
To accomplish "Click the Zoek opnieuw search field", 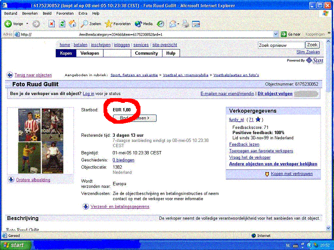I will pyautogui.click(x=281, y=45).
